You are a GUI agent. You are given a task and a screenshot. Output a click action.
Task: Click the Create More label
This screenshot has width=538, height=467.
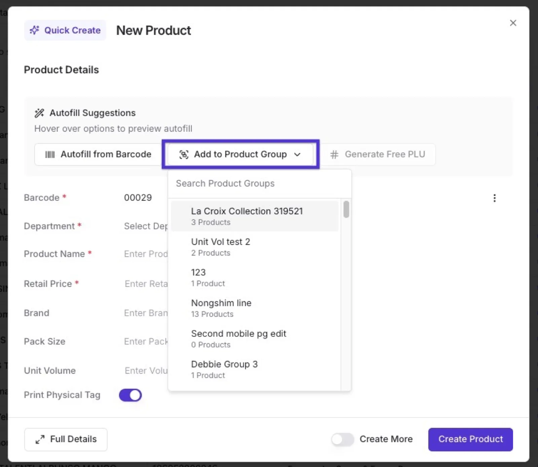click(386, 439)
